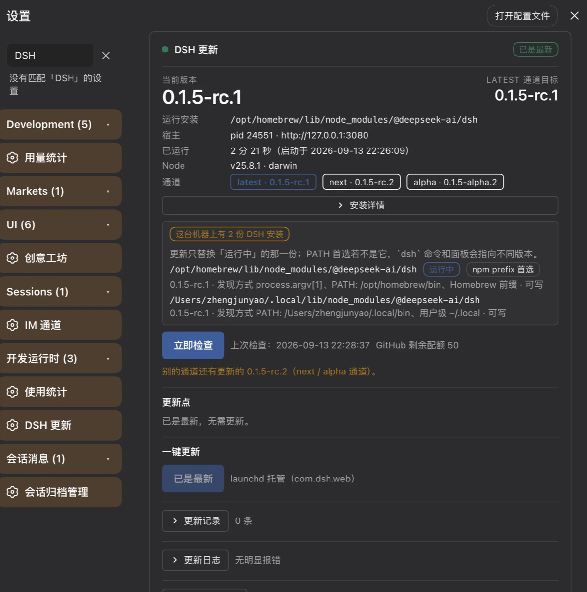Open 会话归档管理 settings page
587x592 pixels.
click(61, 492)
